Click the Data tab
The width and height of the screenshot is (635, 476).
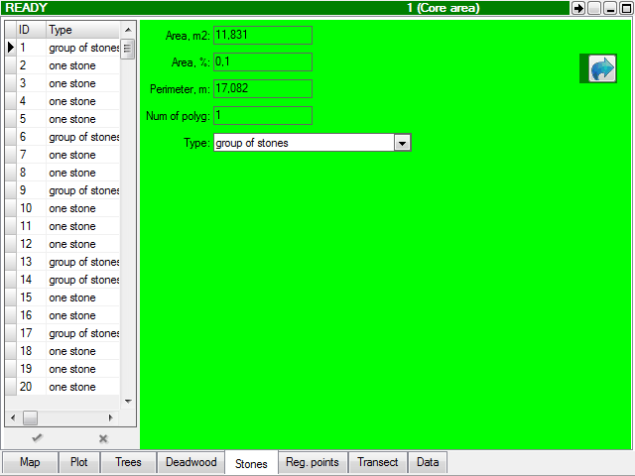click(428, 462)
